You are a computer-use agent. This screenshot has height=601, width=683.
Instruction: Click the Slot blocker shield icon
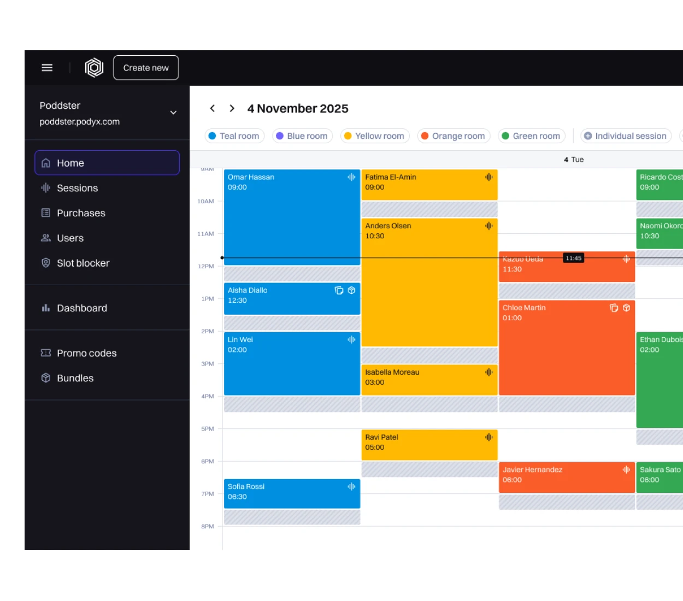[46, 263]
